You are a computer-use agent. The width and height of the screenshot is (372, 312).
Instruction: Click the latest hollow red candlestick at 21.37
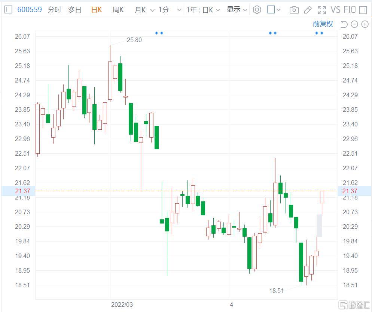[x=322, y=197]
